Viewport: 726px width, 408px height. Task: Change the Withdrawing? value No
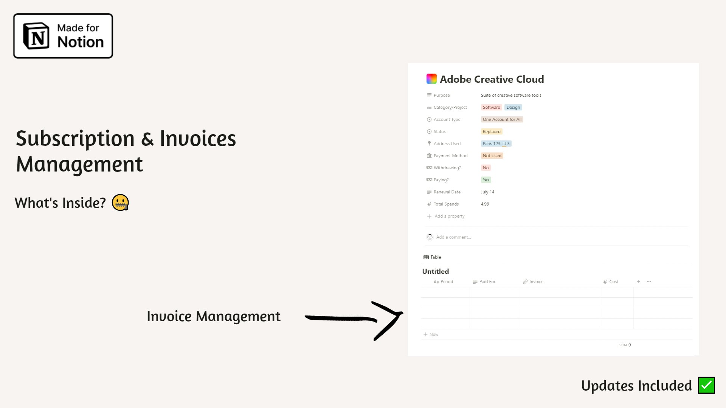pyautogui.click(x=486, y=168)
